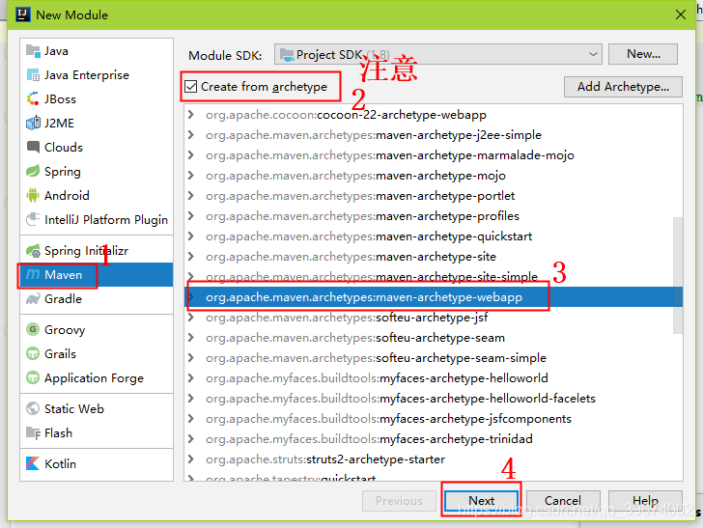Viewport: 703px width, 528px height.
Task: Click the Android robot icon
Action: point(33,195)
